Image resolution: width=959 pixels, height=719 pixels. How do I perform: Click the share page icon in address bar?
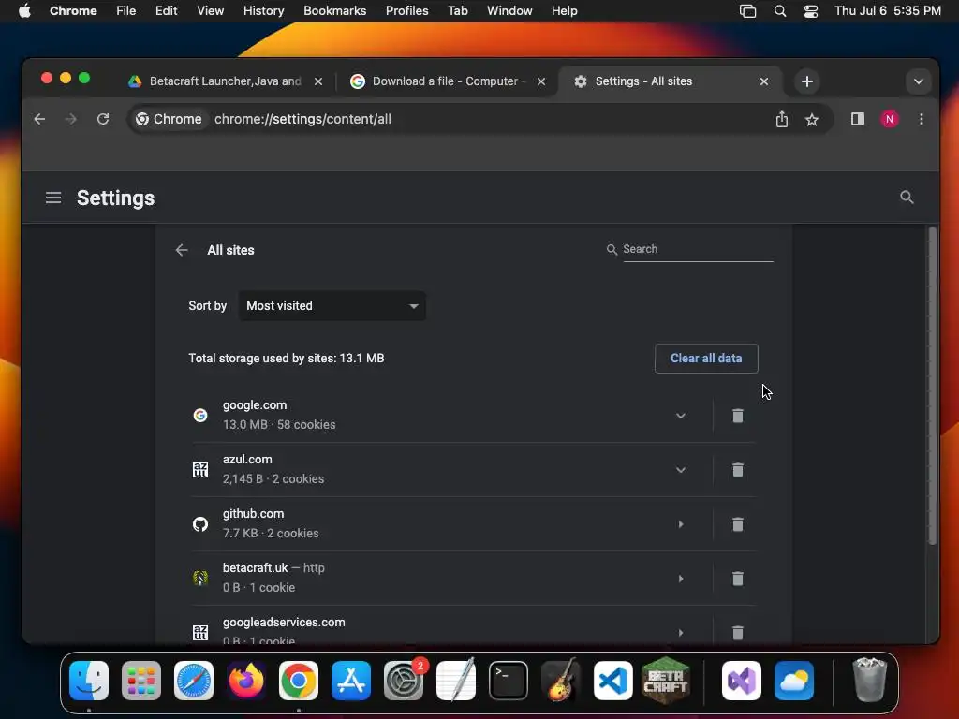(782, 119)
